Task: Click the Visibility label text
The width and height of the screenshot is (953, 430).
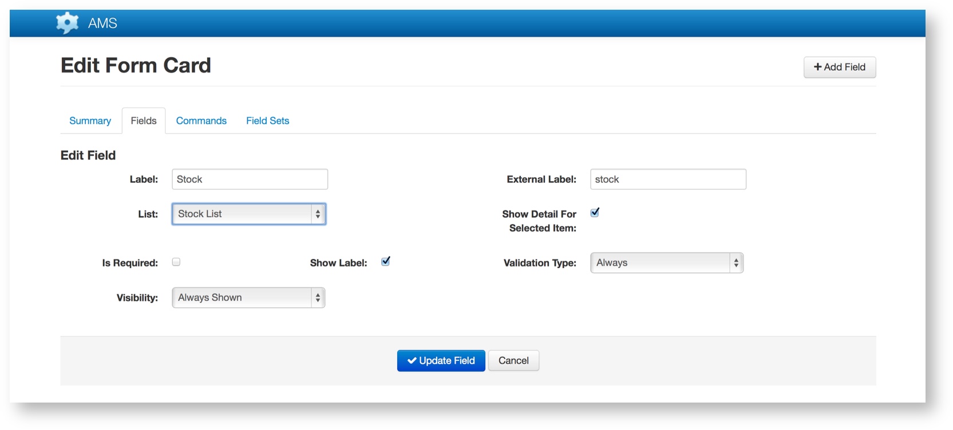Action: pos(137,298)
